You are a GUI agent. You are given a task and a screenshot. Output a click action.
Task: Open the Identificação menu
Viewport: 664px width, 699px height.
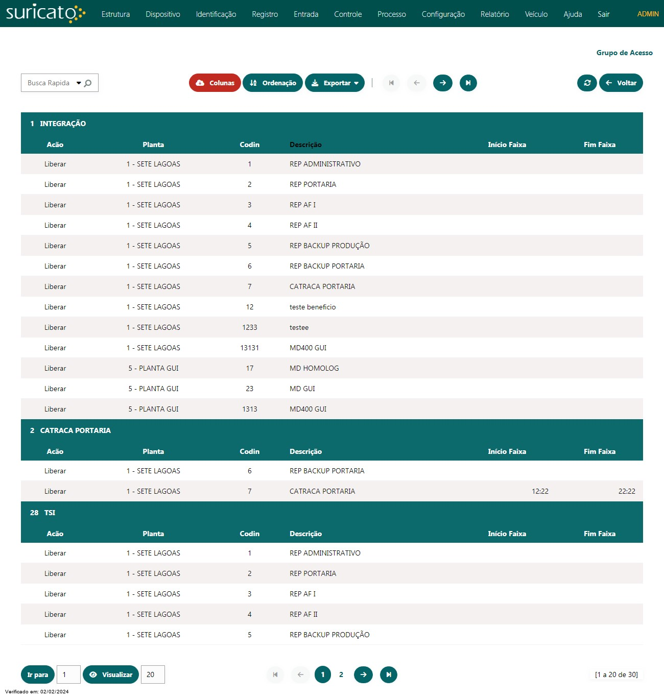pyautogui.click(x=216, y=14)
